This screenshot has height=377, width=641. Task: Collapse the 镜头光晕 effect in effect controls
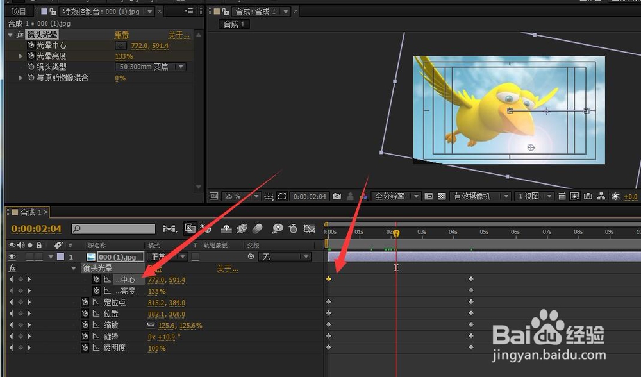10,35
